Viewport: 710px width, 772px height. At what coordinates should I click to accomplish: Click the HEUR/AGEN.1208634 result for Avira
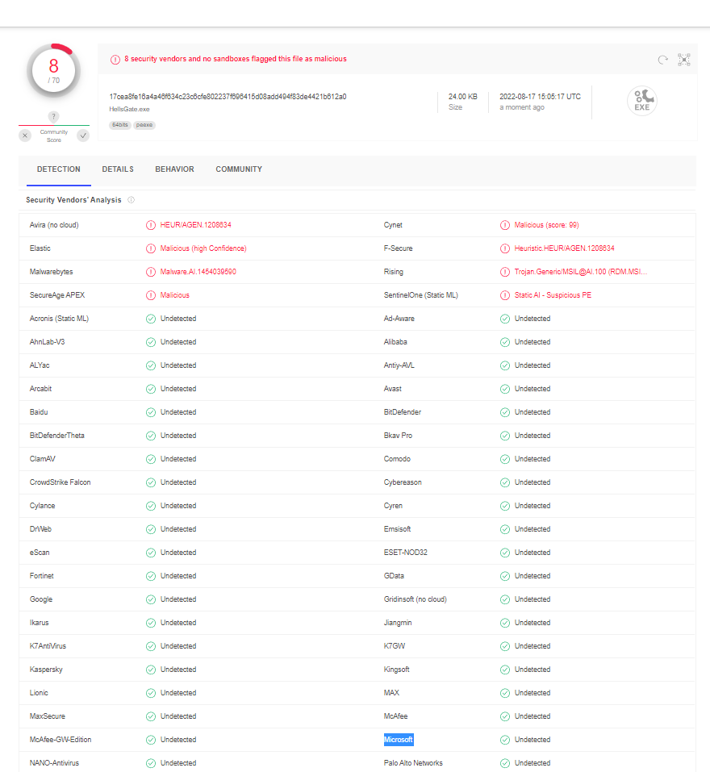pyautogui.click(x=195, y=225)
